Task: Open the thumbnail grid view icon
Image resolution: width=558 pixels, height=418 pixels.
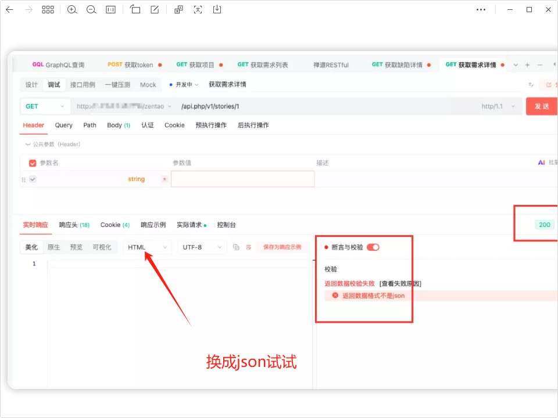Action: click(x=48, y=10)
